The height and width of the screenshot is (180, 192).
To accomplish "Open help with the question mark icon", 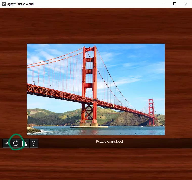I will [x=34, y=143].
